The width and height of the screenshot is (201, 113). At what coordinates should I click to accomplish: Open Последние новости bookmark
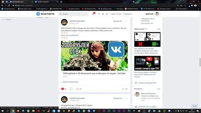click(165, 9)
